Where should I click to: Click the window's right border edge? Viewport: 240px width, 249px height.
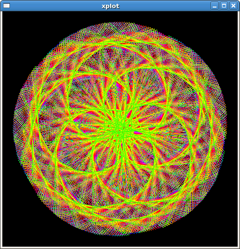coord(239,129)
